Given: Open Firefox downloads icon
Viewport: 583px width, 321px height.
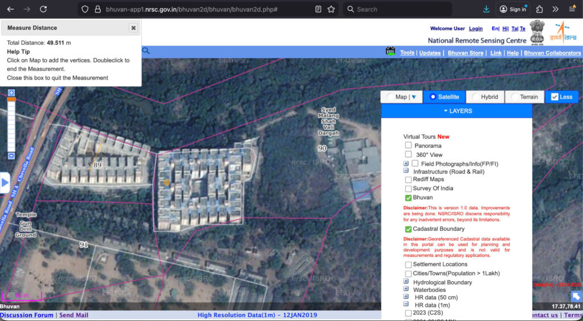Looking at the screenshot, I should coord(486,9).
